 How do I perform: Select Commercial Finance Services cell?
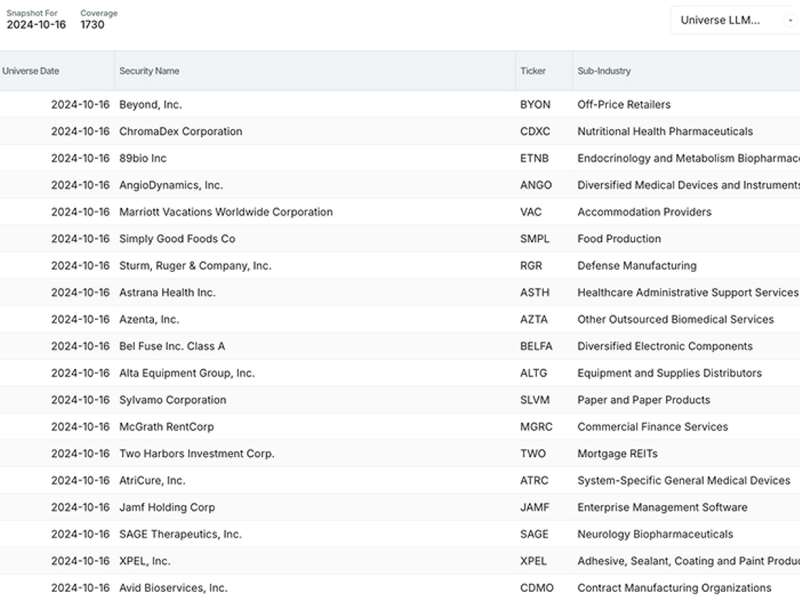point(653,427)
